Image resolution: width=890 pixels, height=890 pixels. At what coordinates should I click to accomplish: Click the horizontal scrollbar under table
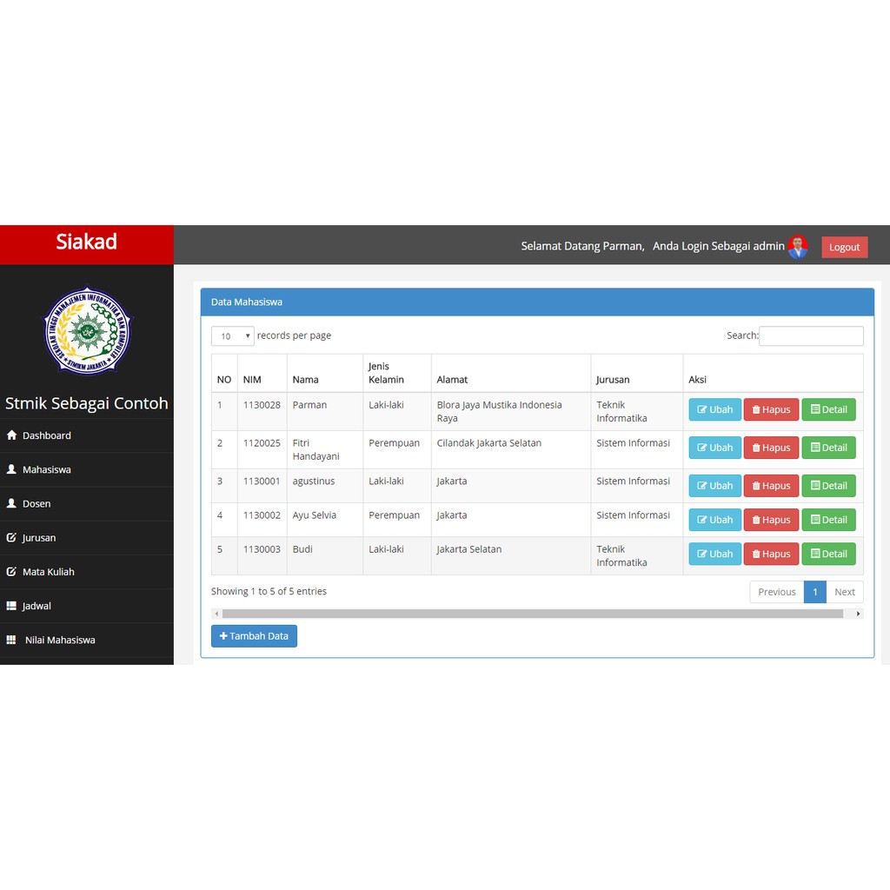tap(532, 614)
